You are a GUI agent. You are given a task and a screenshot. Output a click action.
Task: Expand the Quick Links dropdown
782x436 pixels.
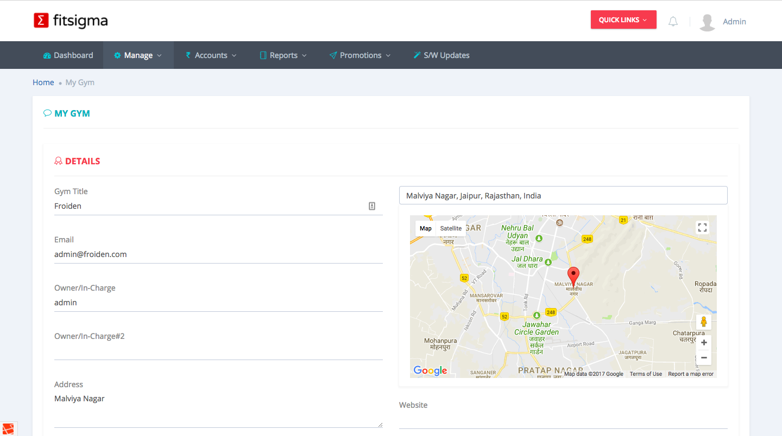click(x=623, y=20)
